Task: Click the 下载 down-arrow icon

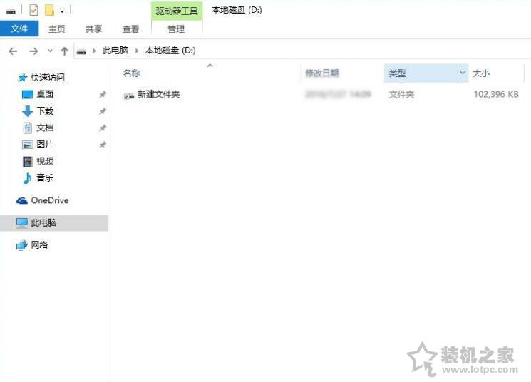Action: [x=27, y=111]
